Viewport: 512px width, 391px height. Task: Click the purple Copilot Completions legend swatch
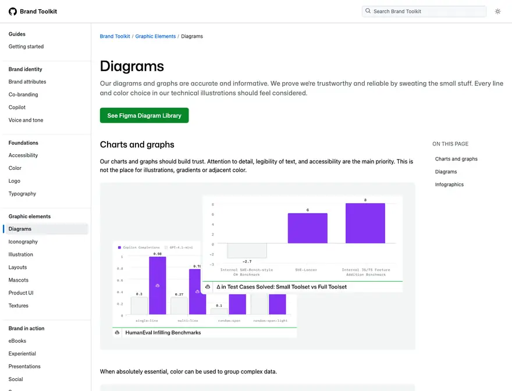coord(119,247)
